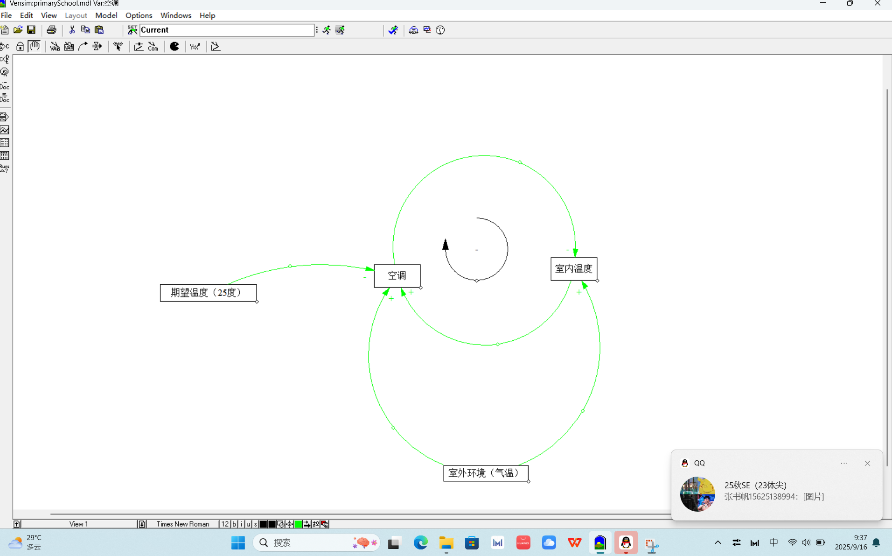The image size is (892, 556).
Task: Select the Rate flow sketch tool
Action: pyautogui.click(x=97, y=46)
